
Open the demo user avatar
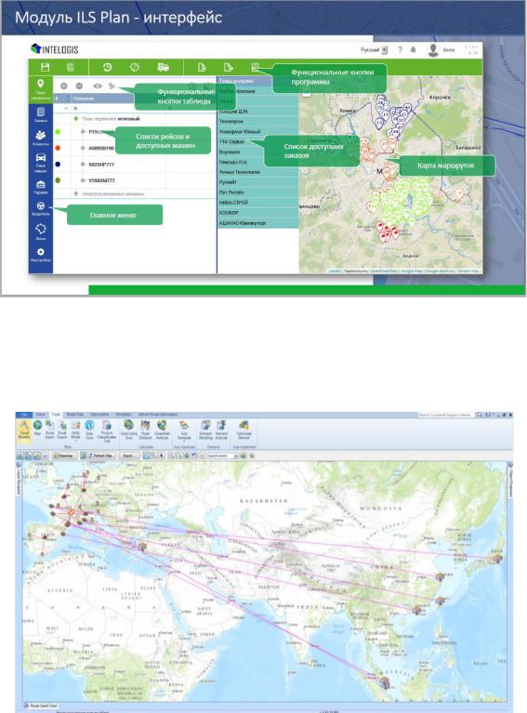[x=433, y=50]
